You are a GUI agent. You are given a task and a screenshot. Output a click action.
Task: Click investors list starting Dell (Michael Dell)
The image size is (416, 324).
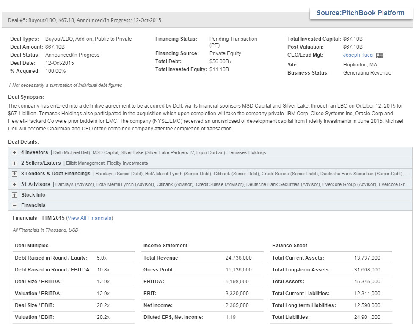pos(160,153)
